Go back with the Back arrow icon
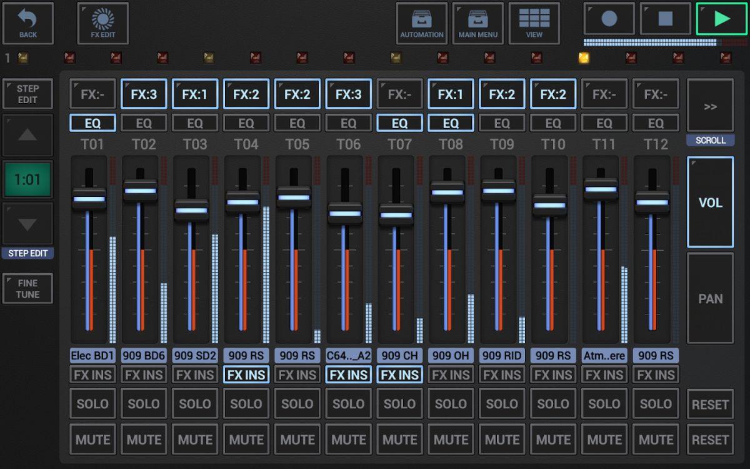This screenshot has height=469, width=750. (x=27, y=23)
